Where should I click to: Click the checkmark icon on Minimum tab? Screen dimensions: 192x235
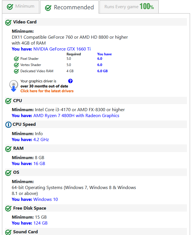pos(10,7)
